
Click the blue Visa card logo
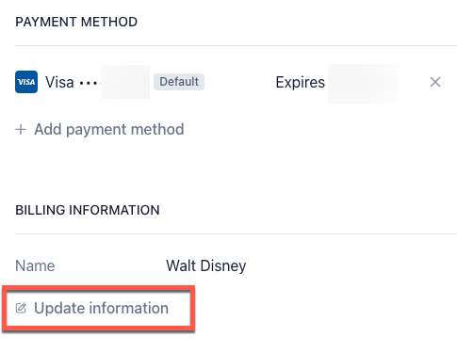(x=26, y=82)
